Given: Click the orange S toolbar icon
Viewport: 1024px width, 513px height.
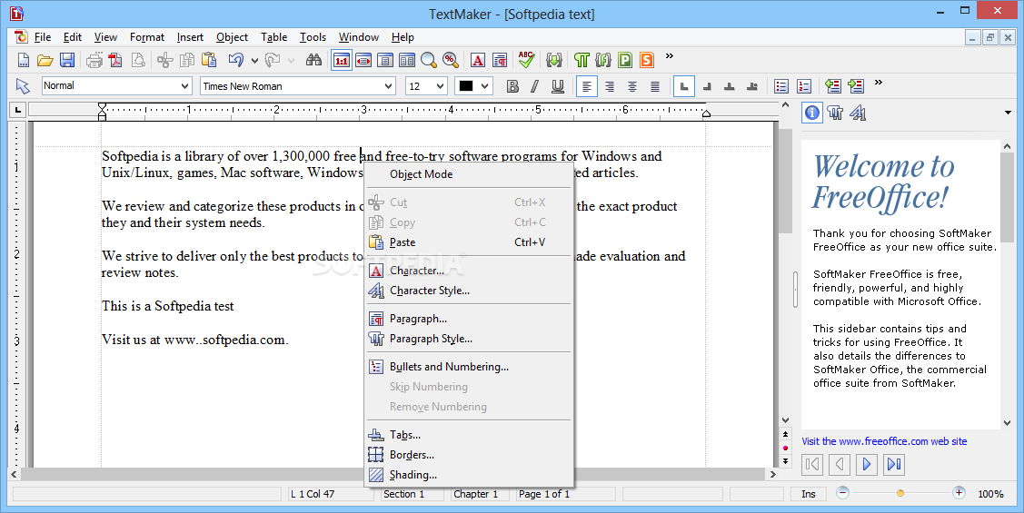Looking at the screenshot, I should point(647,61).
